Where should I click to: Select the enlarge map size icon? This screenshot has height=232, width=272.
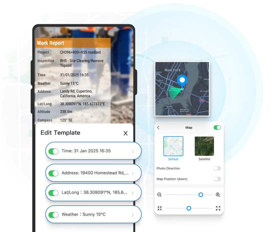218,208
